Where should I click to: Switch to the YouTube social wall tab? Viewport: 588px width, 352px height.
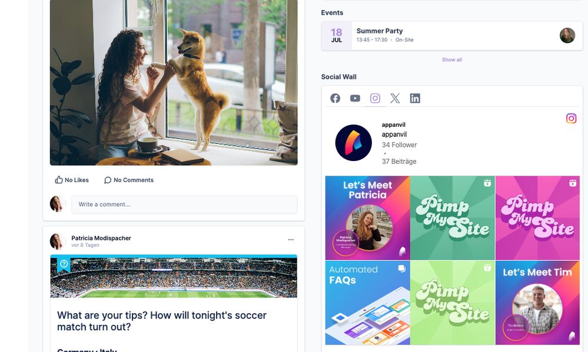point(355,98)
